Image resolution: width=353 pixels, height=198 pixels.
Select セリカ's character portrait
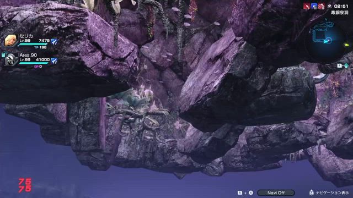(11, 40)
